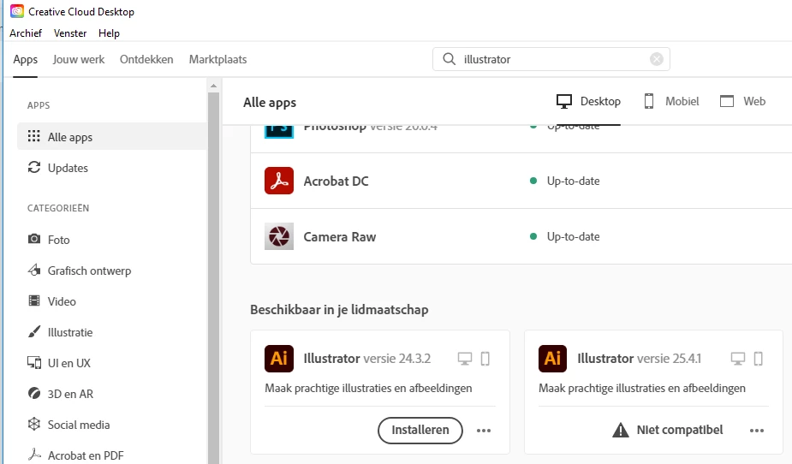Image resolution: width=792 pixels, height=464 pixels.
Task: Click the Illustrator 24.3.2 Ai icon
Action: tap(279, 359)
